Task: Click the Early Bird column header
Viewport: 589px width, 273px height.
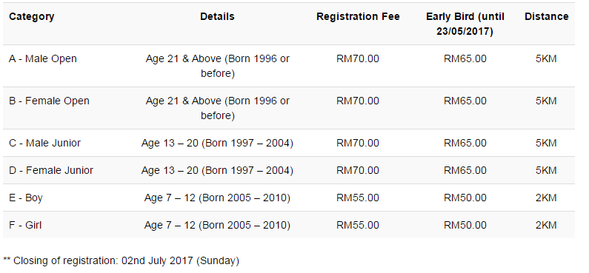Action: pos(465,24)
